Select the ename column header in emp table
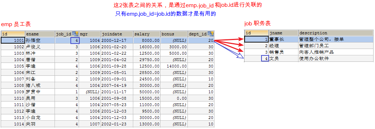This screenshot has width=375, height=129. click(40, 34)
